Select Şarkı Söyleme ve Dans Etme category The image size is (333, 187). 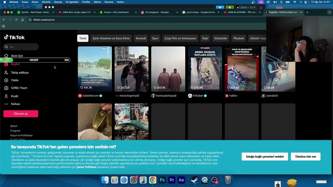(111, 38)
